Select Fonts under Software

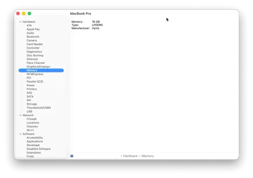[x=30, y=156]
